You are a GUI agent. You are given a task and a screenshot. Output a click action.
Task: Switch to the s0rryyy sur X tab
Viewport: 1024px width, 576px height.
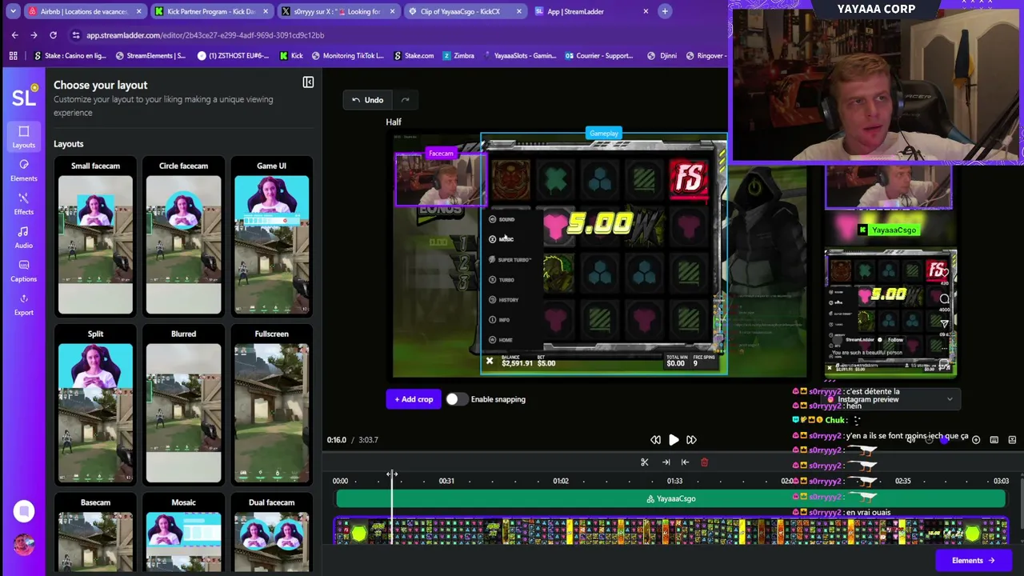pos(338,11)
